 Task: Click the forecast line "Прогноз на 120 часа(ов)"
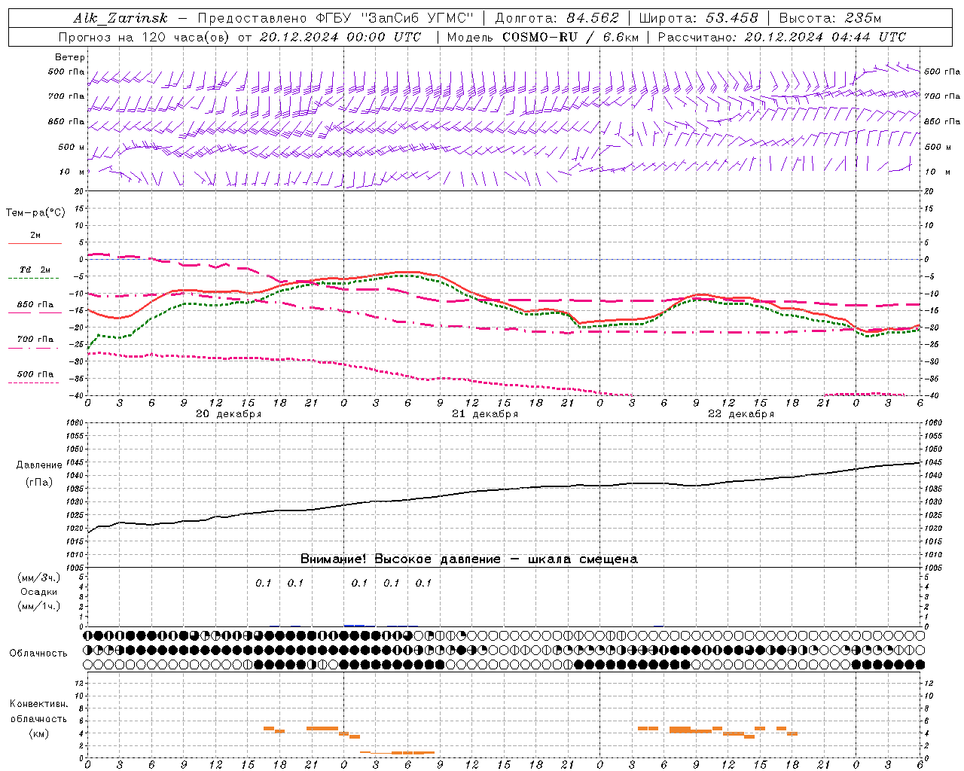coord(145,37)
